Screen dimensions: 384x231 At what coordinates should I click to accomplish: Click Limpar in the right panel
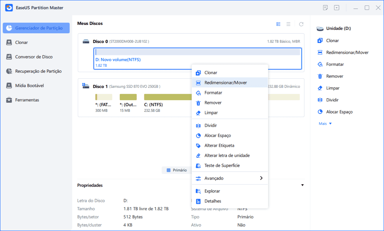[x=328, y=88]
